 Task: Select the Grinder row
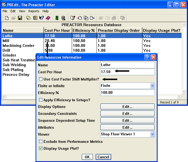click(x=19, y=55)
